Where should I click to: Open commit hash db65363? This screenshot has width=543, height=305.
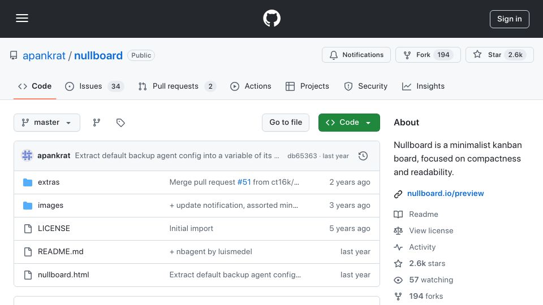pos(302,156)
